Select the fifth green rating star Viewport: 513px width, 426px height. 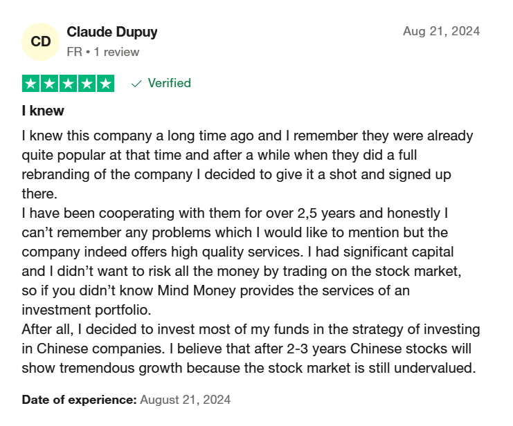pyautogui.click(x=106, y=84)
